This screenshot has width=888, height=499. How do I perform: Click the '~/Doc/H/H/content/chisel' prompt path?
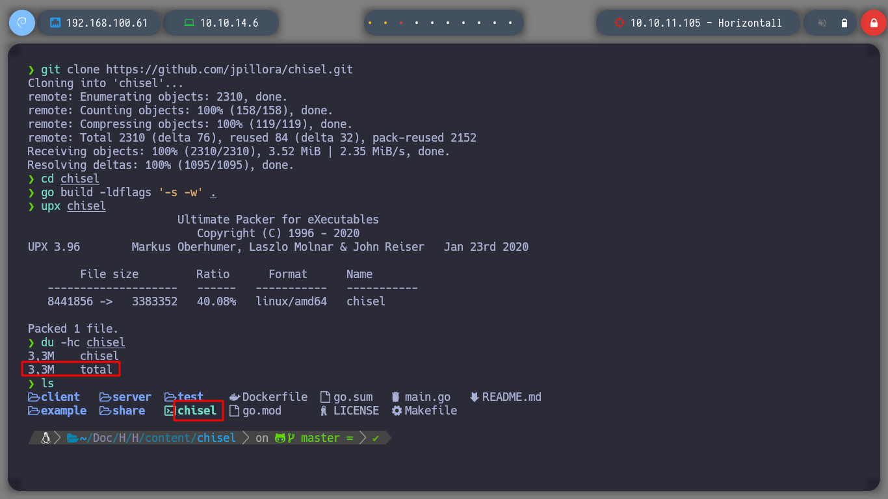tap(158, 438)
